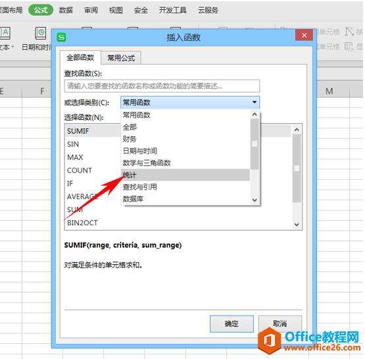
Task: Click the function list scrollbar thumb
Action: (297, 169)
